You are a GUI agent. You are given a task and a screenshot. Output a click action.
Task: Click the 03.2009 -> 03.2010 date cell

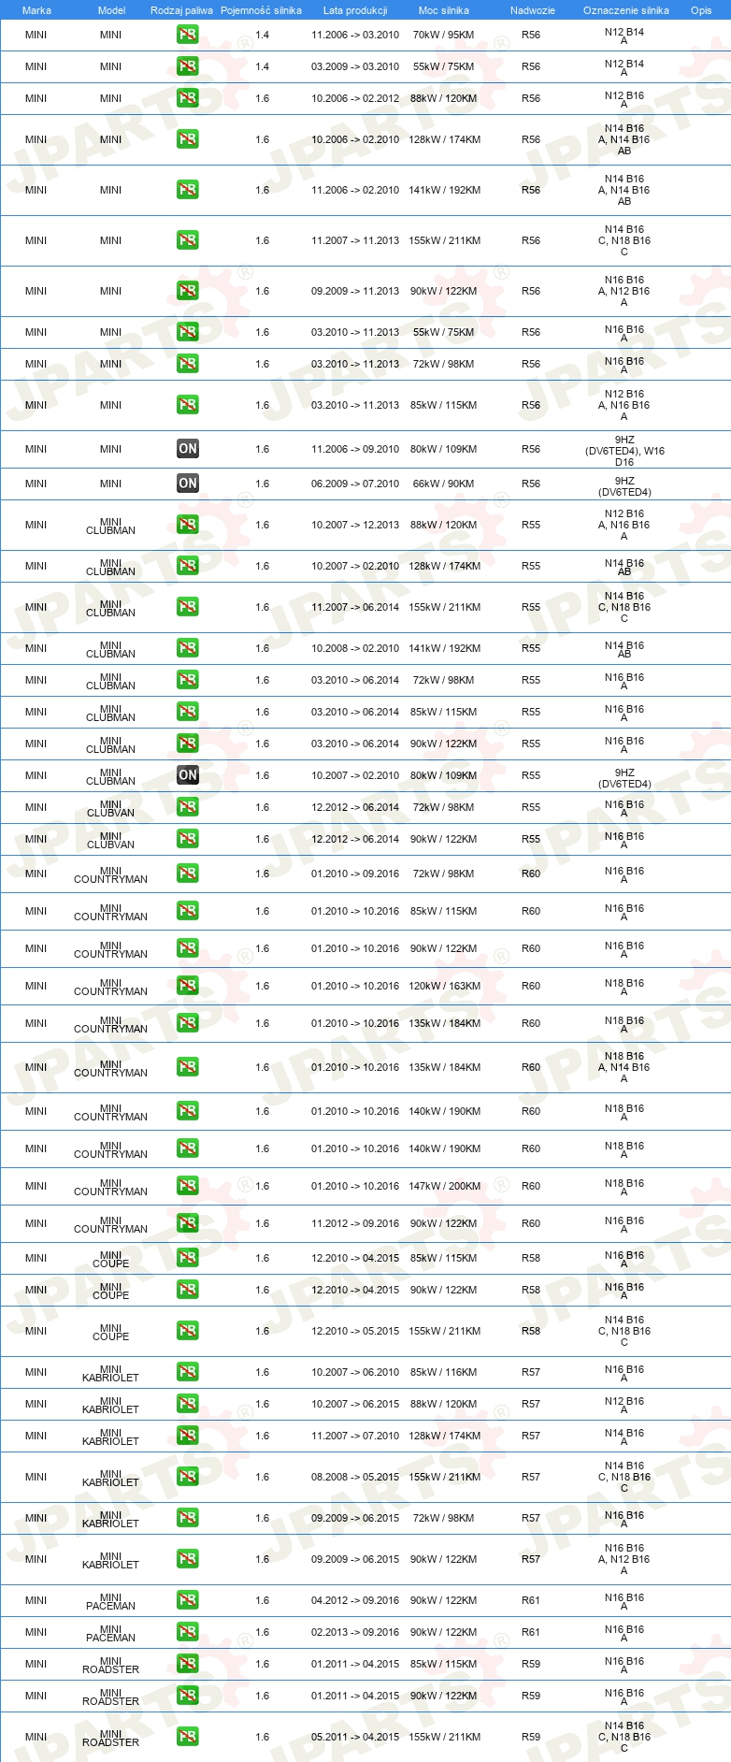pyautogui.click(x=355, y=66)
